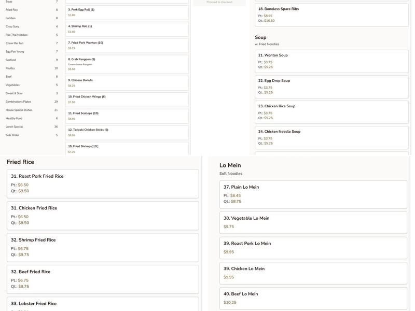Select Boneless Spare Ribs item card
Image resolution: width=415 pixels, height=311 pixels.
[x=331, y=15]
